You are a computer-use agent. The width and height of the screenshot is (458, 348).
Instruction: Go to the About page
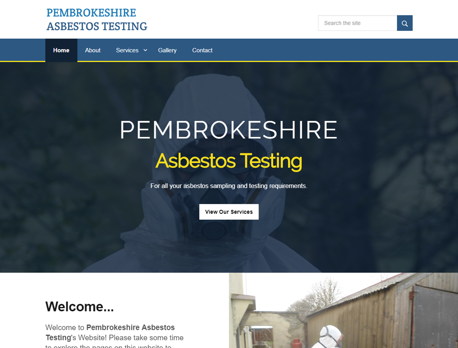93,50
